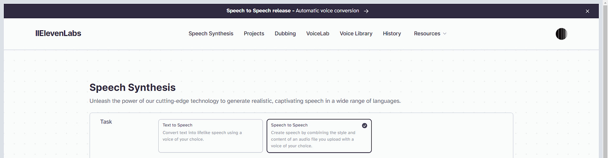Viewport: 608px width, 158px height.
Task: Navigate to VoiceLab
Action: (318, 34)
